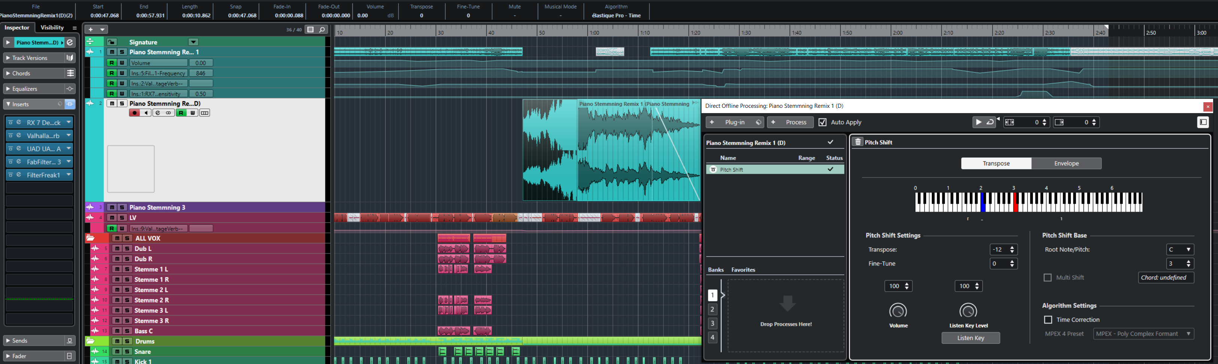The height and width of the screenshot is (364, 1218).
Task: Expand the Equalizers section in Inspector
Action: pos(25,89)
